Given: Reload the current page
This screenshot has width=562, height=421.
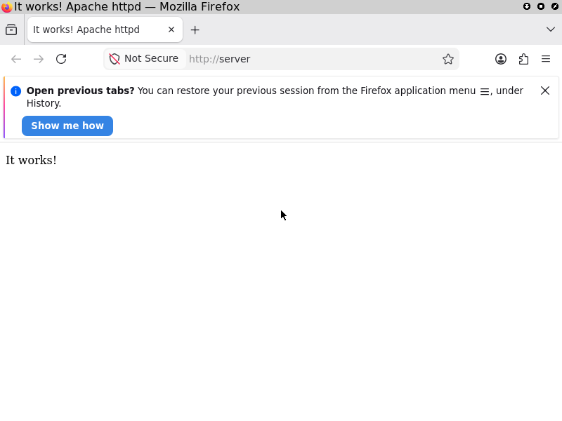Looking at the screenshot, I should [x=61, y=59].
